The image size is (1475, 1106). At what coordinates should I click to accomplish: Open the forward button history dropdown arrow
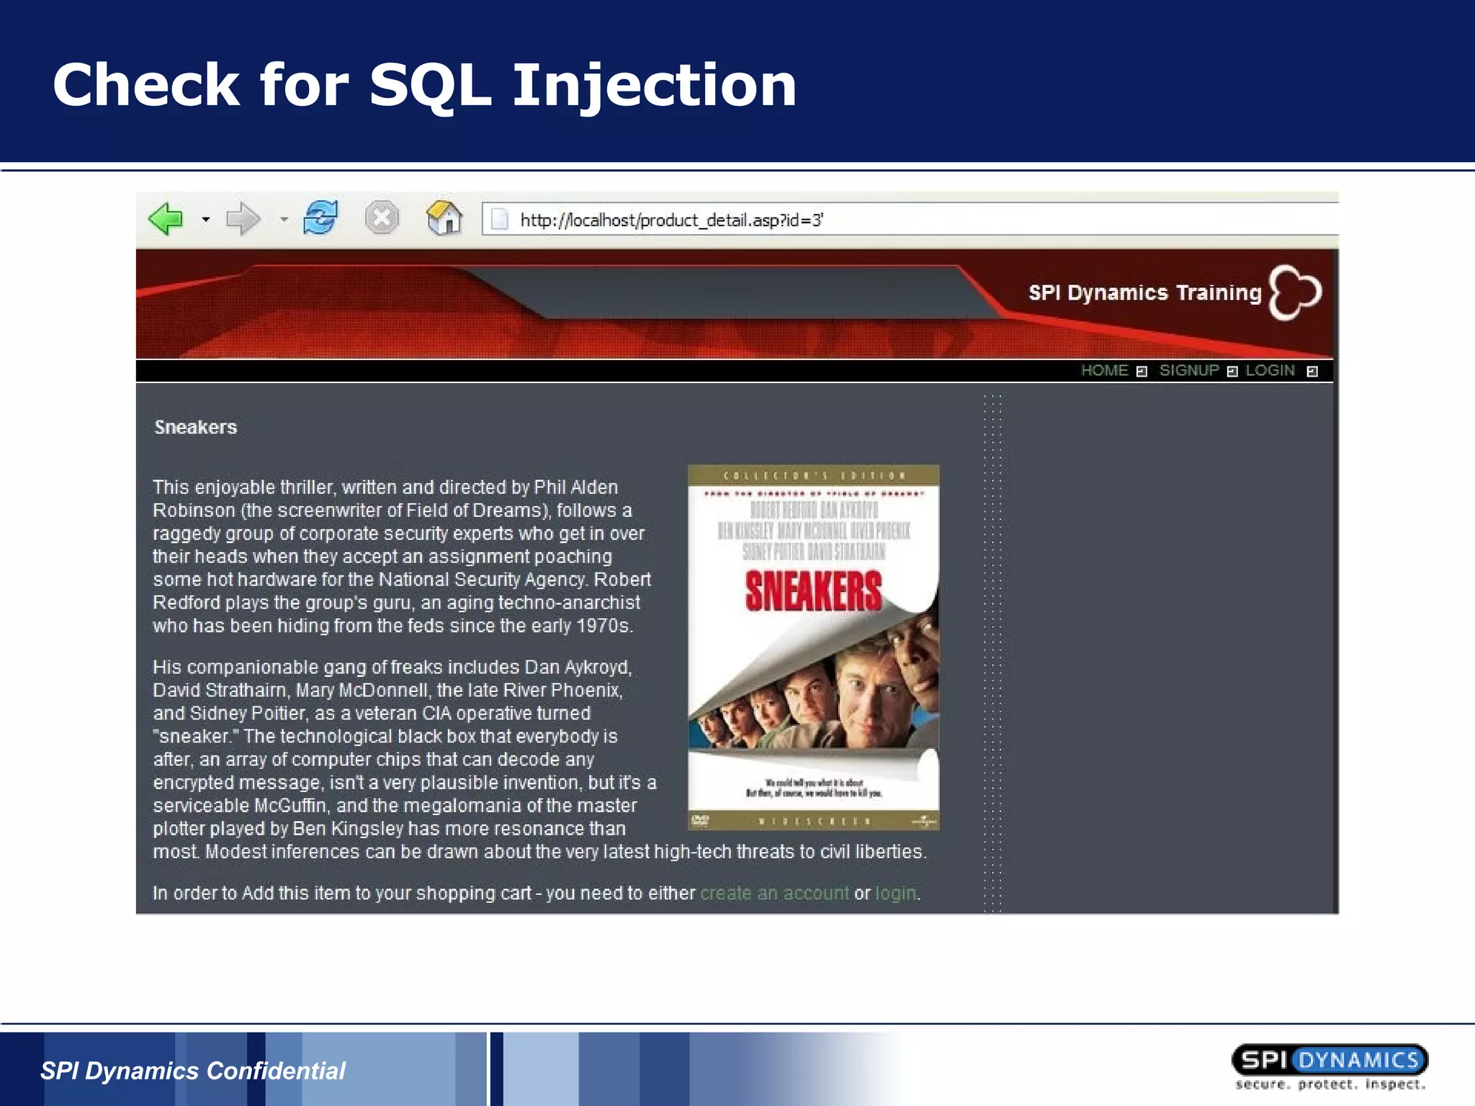(x=284, y=220)
